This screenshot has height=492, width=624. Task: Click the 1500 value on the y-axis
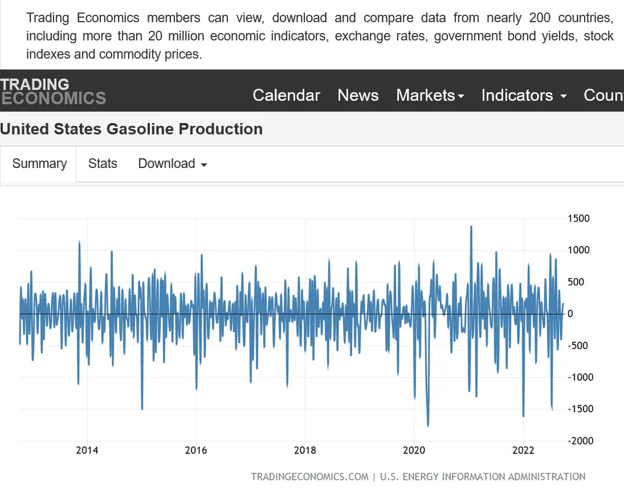[578, 219]
